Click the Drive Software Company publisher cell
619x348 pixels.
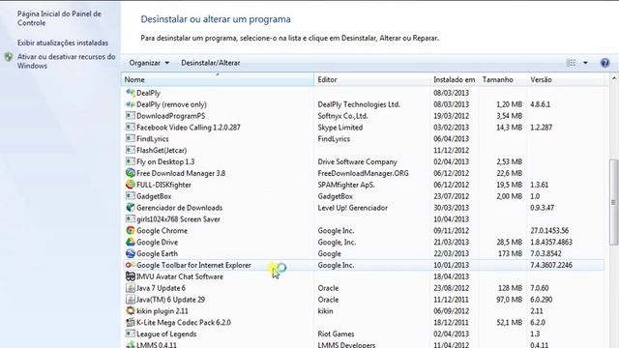(357, 161)
